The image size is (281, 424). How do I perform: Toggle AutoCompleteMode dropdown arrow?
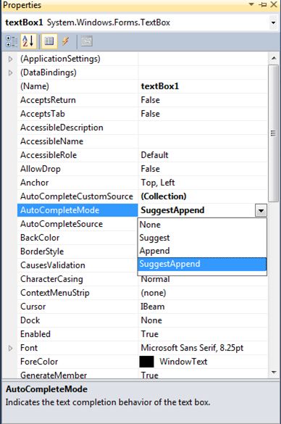click(x=261, y=211)
